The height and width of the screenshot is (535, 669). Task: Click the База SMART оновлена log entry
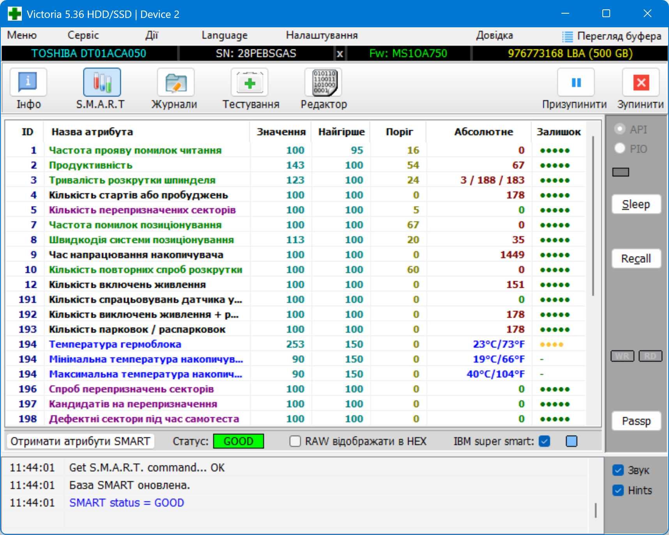[x=129, y=485]
